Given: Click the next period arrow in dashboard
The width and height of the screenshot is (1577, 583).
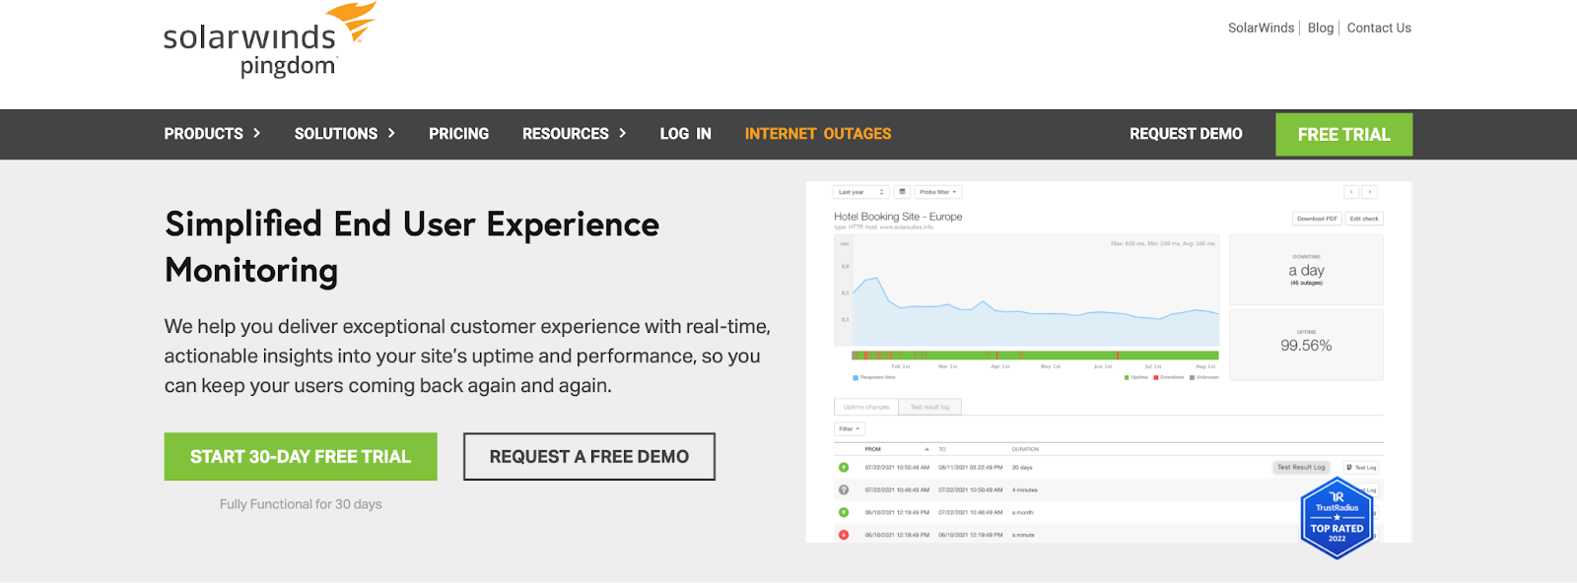Looking at the screenshot, I should (x=1370, y=192).
